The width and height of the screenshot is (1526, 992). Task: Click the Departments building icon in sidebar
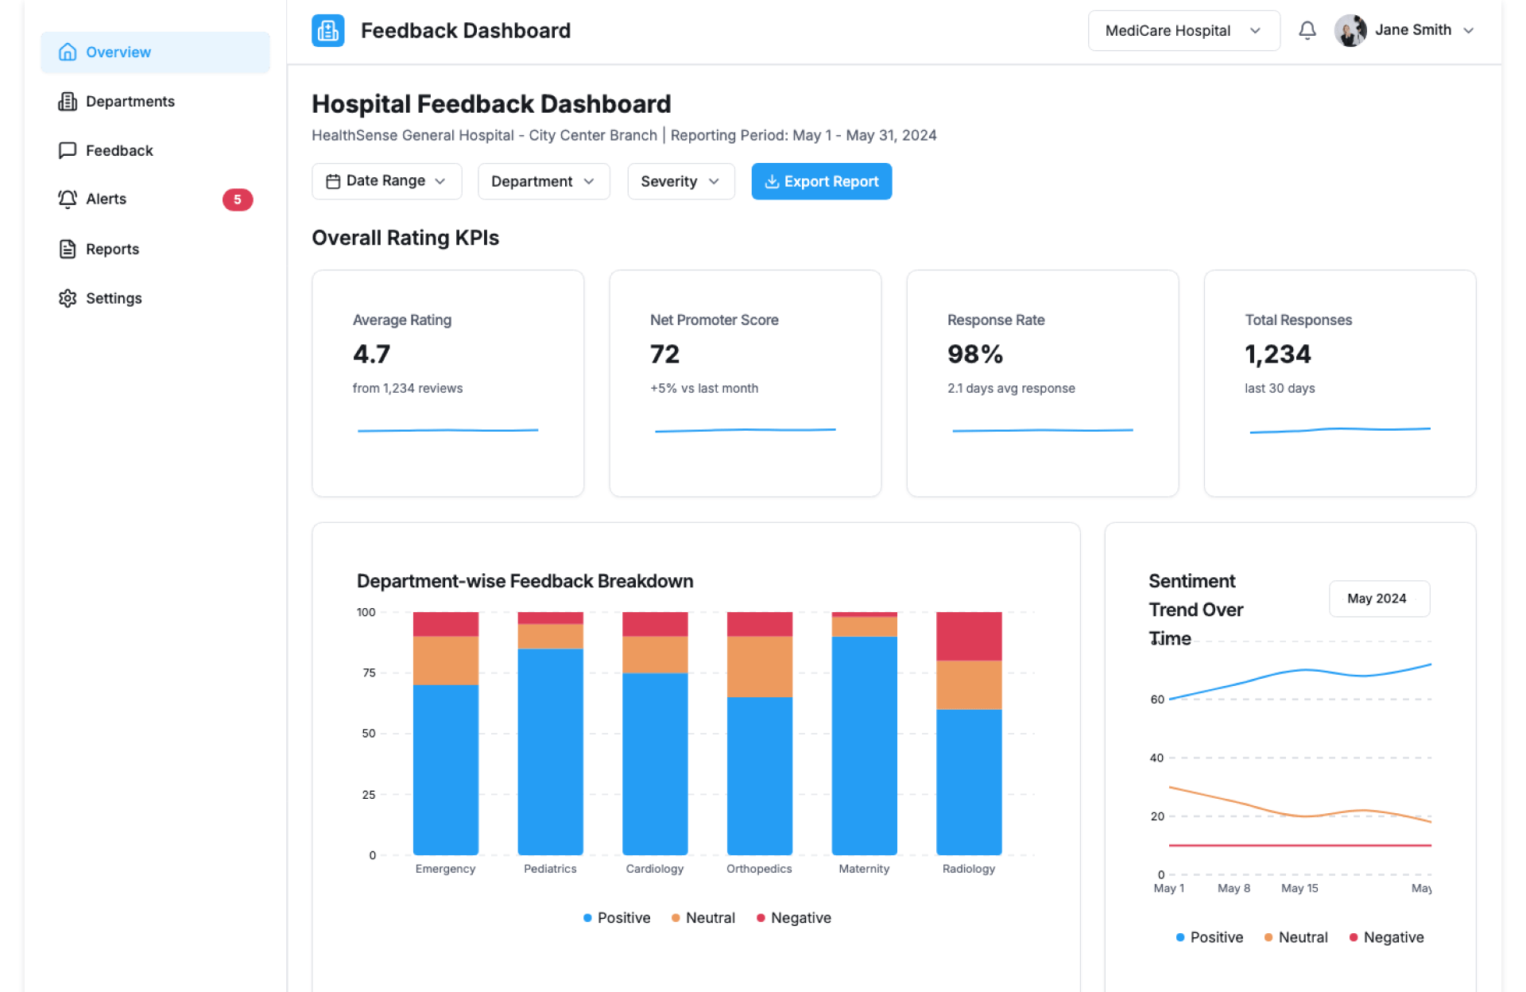click(x=68, y=102)
